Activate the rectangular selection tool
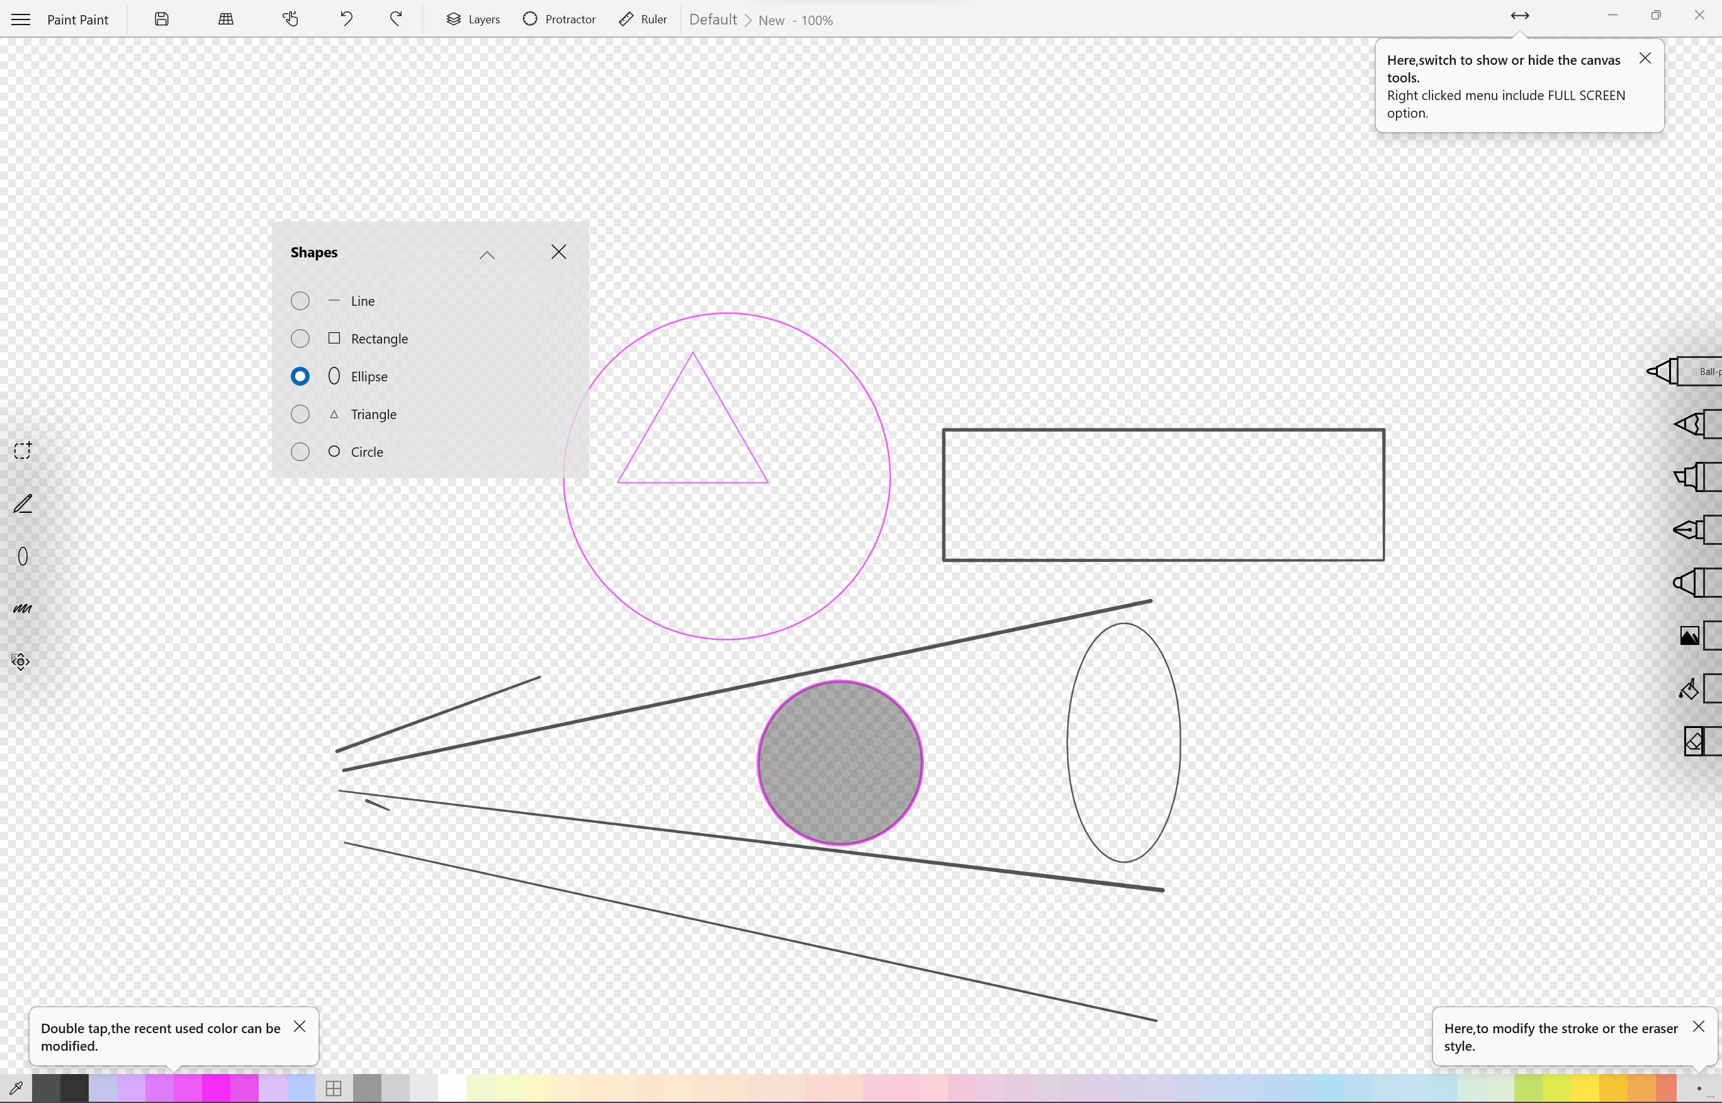This screenshot has width=1722, height=1103. point(22,450)
